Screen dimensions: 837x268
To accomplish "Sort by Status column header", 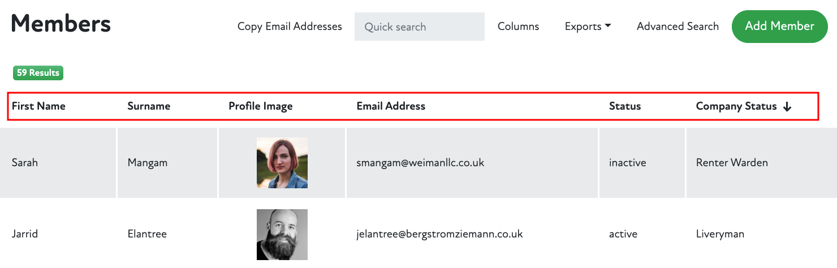I will tap(625, 106).
